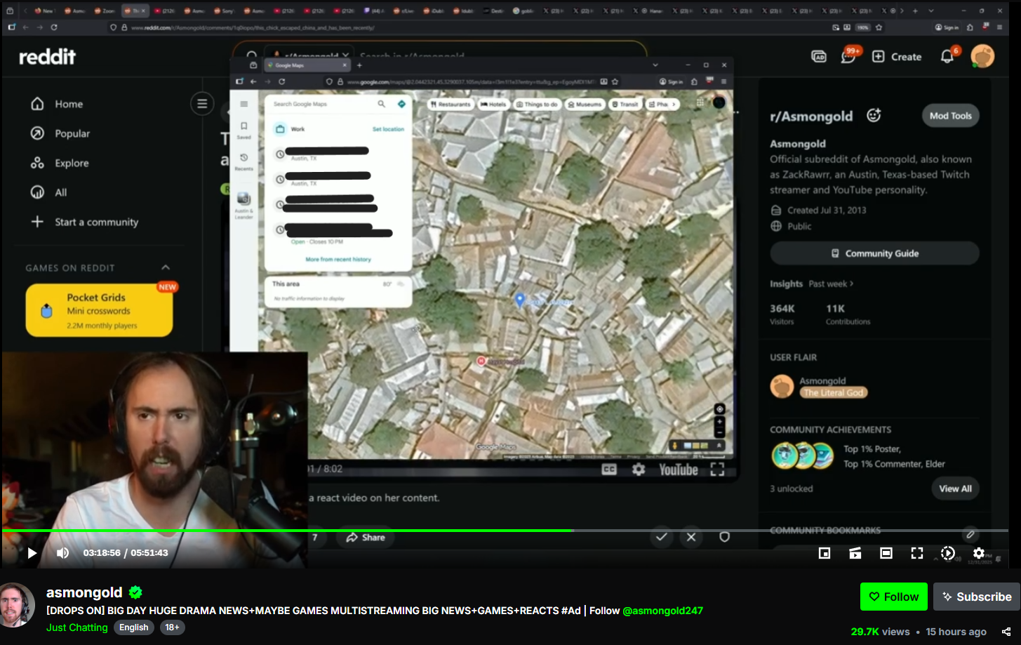Select All in reddit sidebar
This screenshot has width=1021, height=645.
48,192
